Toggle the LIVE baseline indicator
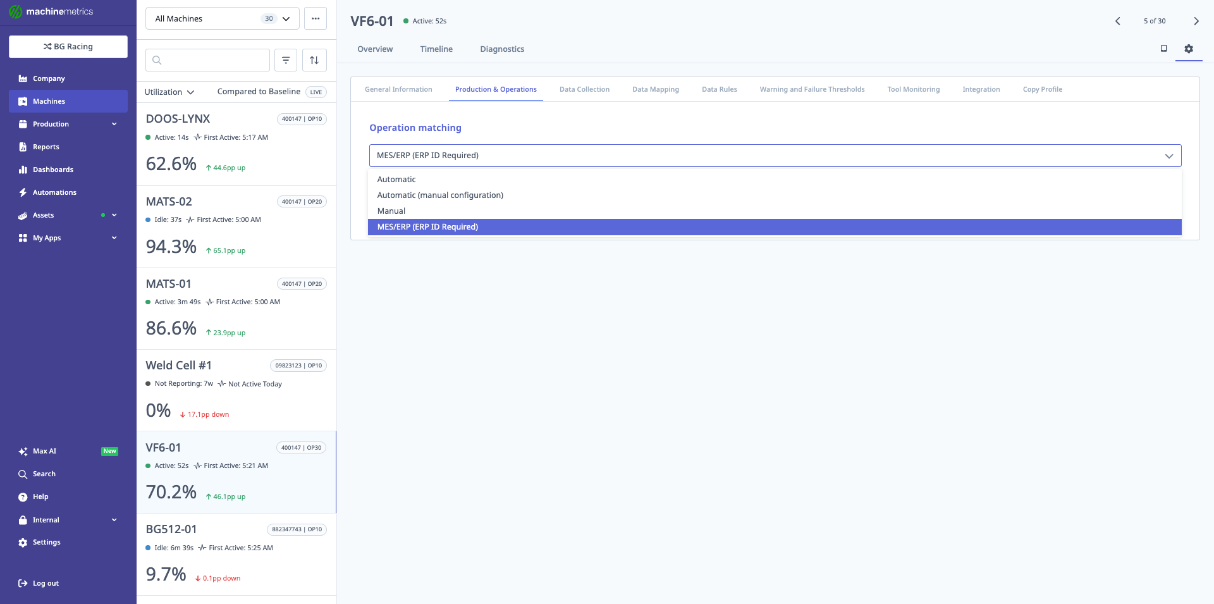The width and height of the screenshot is (1214, 604). 316,92
